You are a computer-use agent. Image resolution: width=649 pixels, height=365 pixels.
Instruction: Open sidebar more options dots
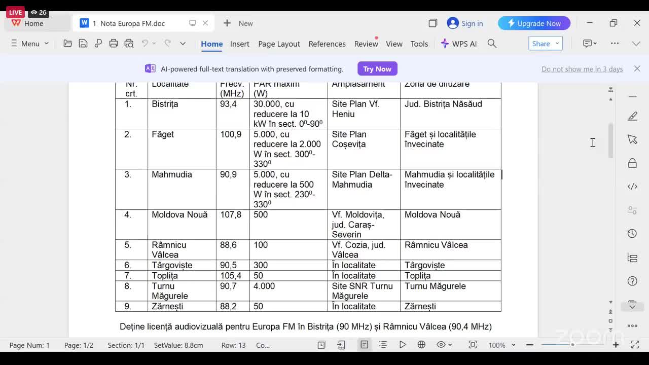click(x=632, y=326)
